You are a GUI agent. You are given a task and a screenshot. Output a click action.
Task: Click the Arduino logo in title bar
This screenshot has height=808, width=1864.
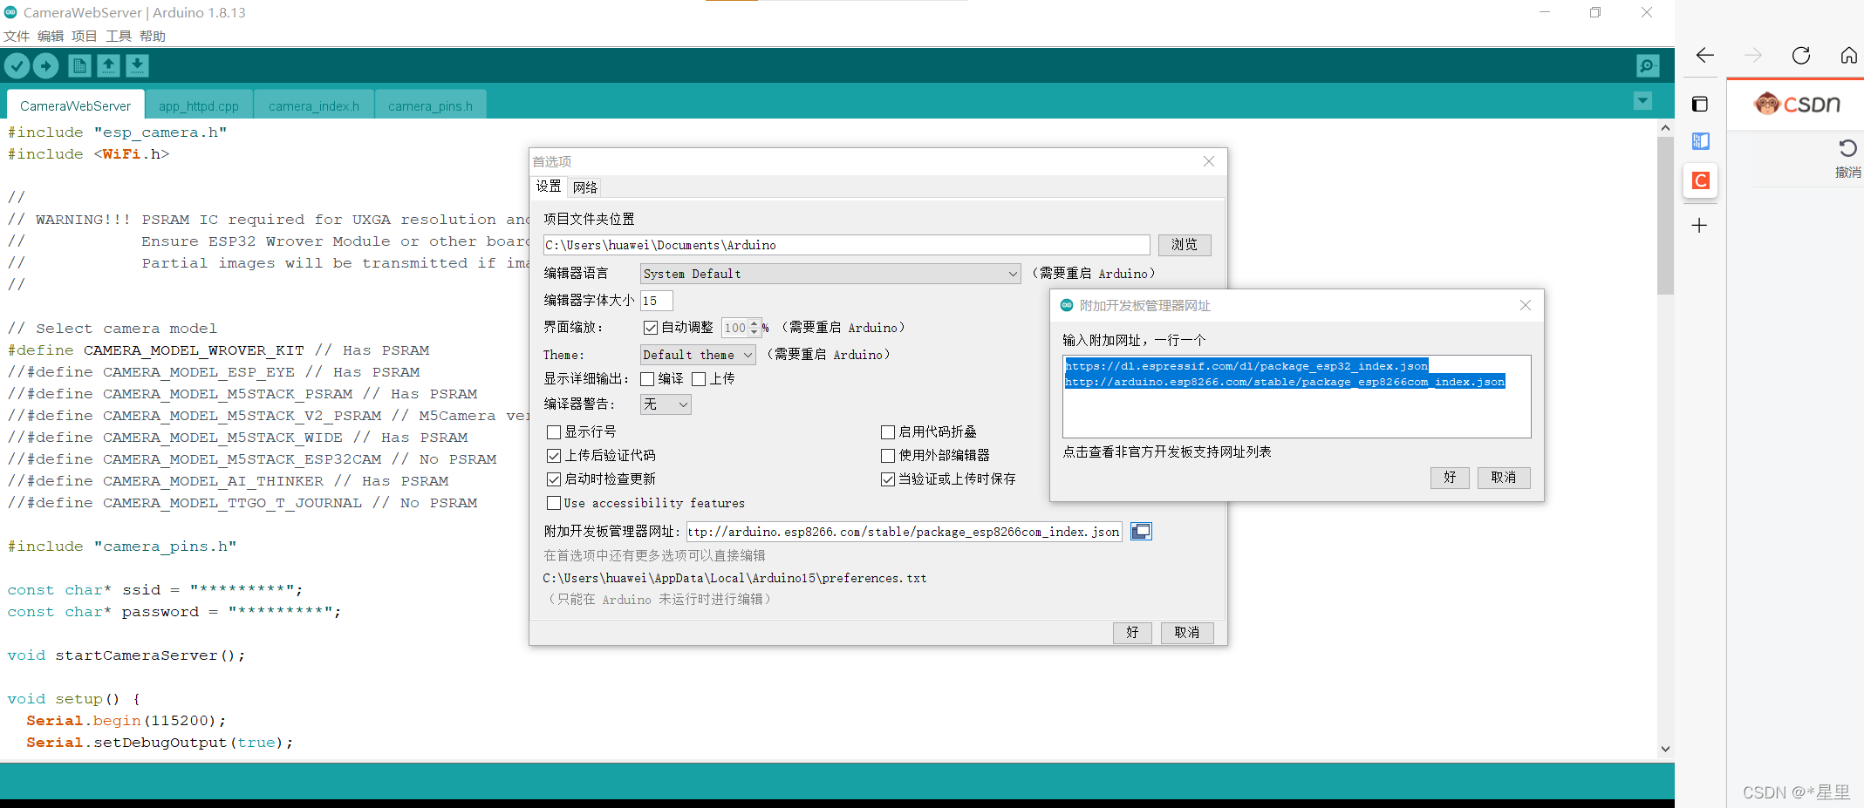(x=10, y=12)
